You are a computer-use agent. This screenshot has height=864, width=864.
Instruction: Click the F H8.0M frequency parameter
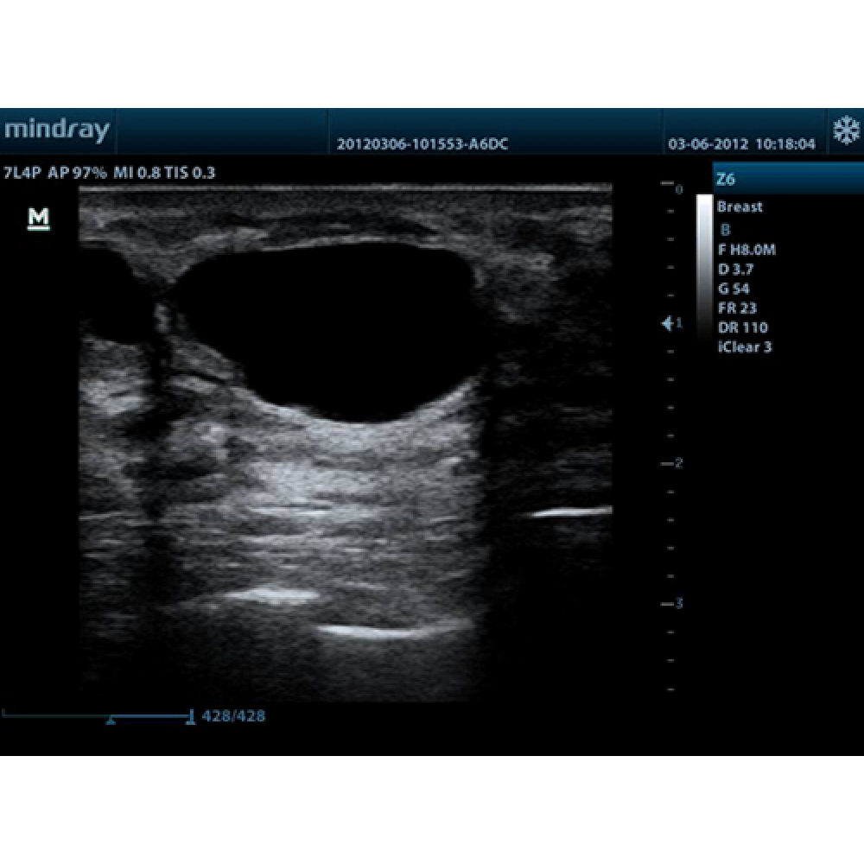(746, 250)
